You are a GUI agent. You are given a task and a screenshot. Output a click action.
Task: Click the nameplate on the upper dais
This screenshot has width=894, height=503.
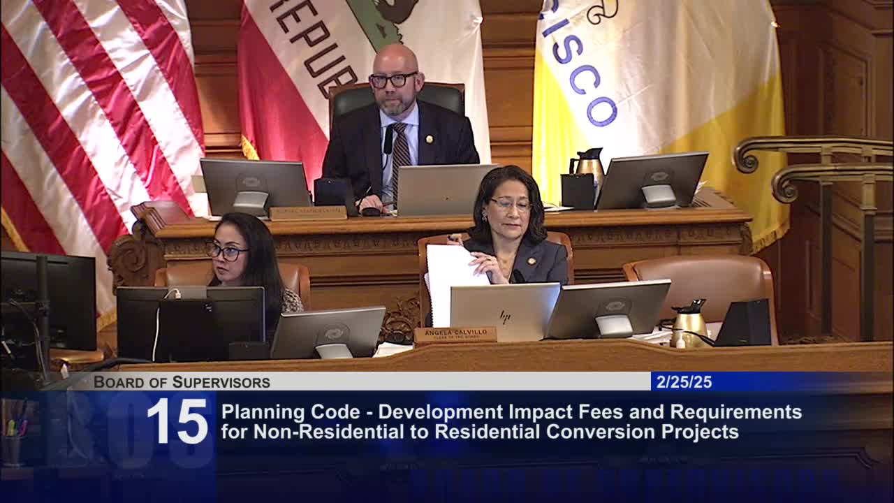pyautogui.click(x=308, y=213)
